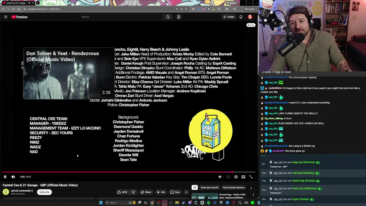This screenshot has width=366, height=206.
Task: Click sambot87 username in chat
Action: tap(278, 151)
